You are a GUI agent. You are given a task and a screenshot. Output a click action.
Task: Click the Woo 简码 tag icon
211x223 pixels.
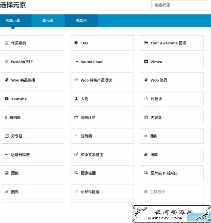[146, 80]
